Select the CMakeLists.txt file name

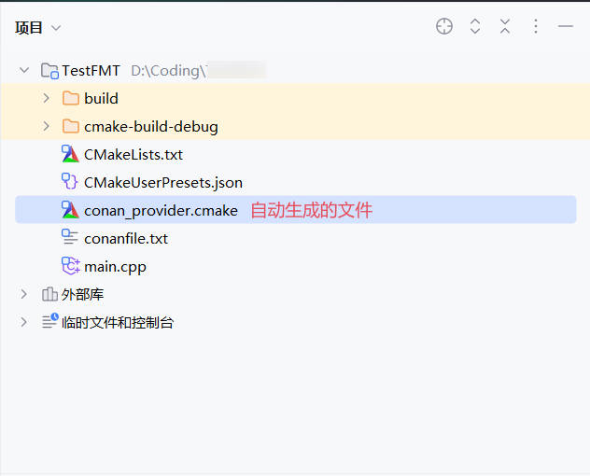133,154
